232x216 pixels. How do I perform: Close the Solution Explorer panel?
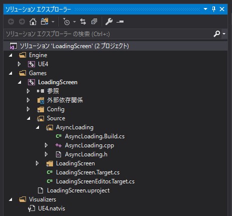tap(222, 9)
